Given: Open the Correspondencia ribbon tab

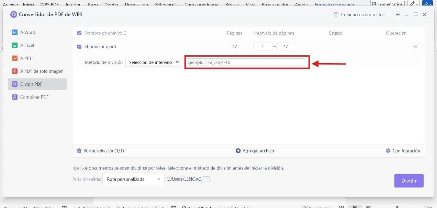Looking at the screenshot, I should 201,4.
